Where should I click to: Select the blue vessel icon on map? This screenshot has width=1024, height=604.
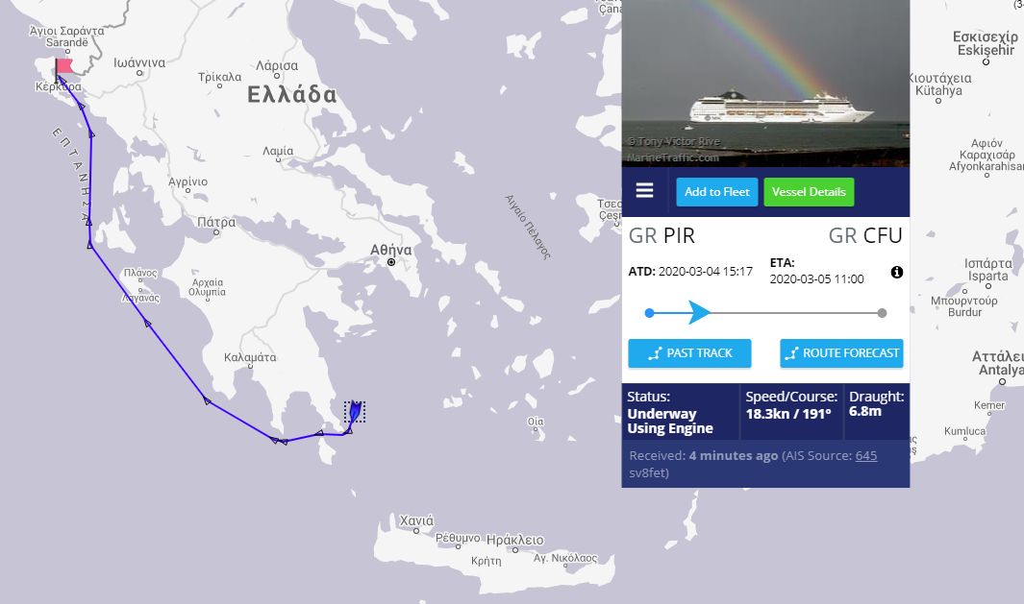tap(355, 411)
